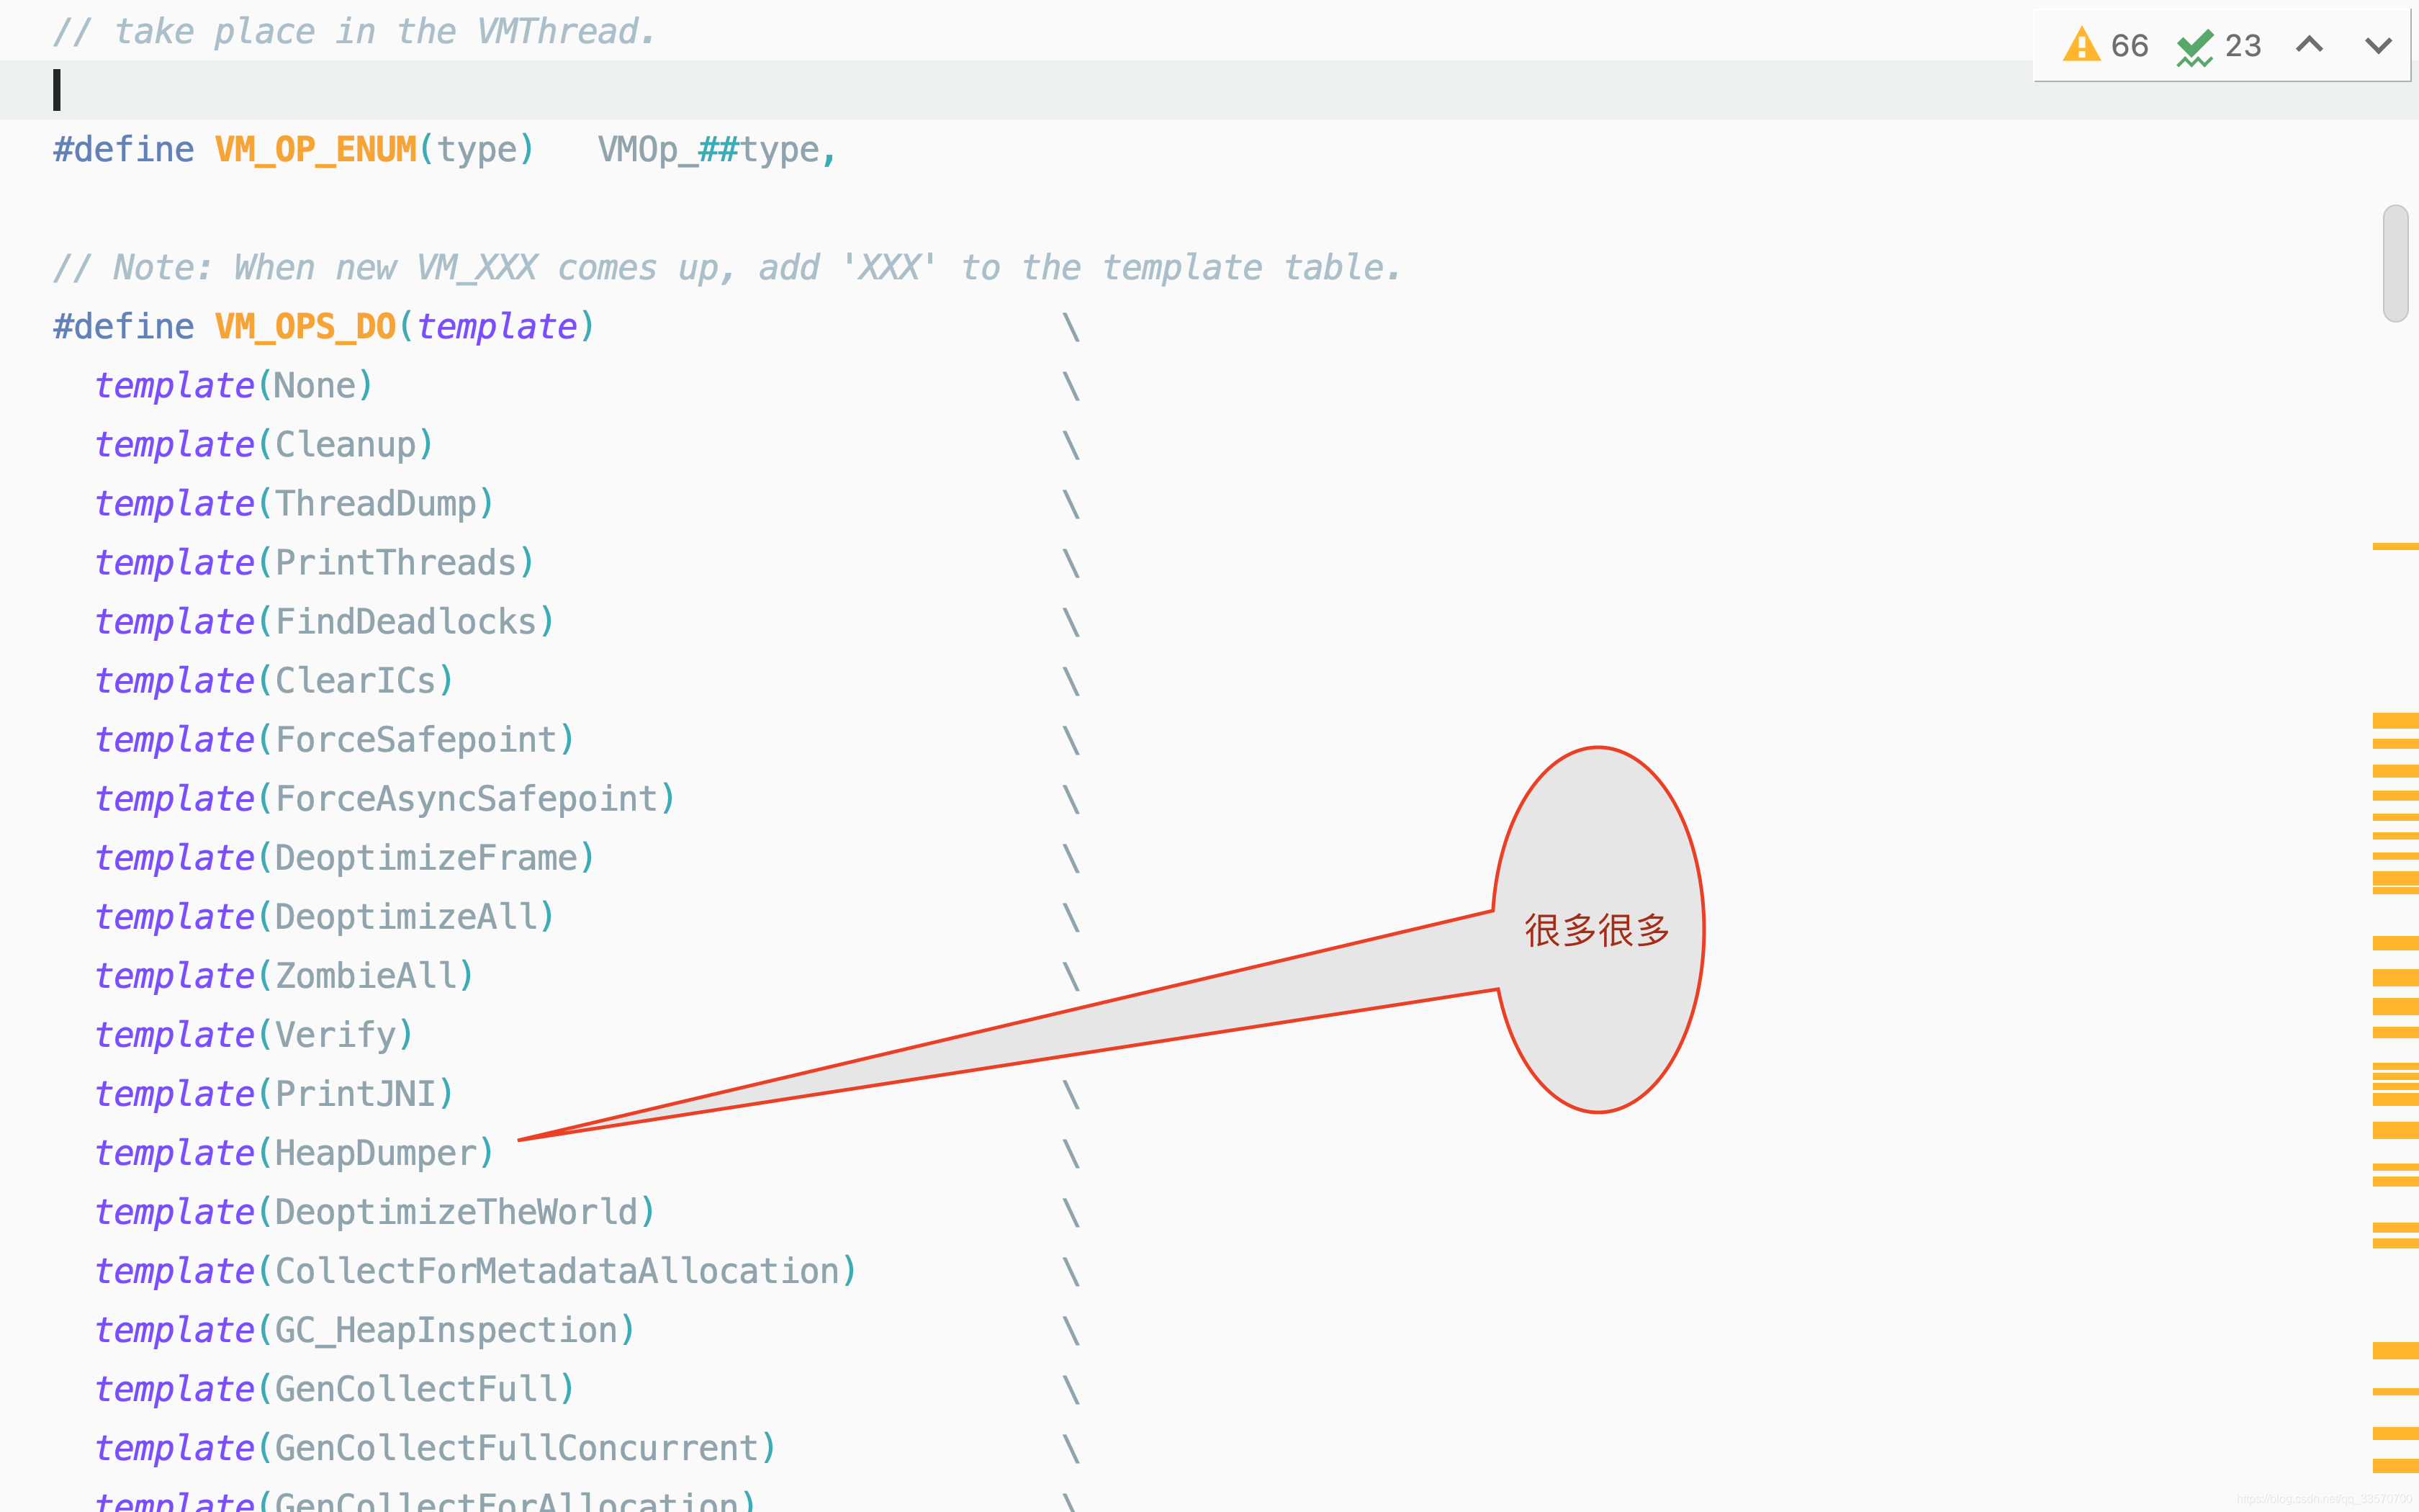Go to next highlighted problem (down arrow)
Screen dimensions: 2419x1512
point(2378,45)
